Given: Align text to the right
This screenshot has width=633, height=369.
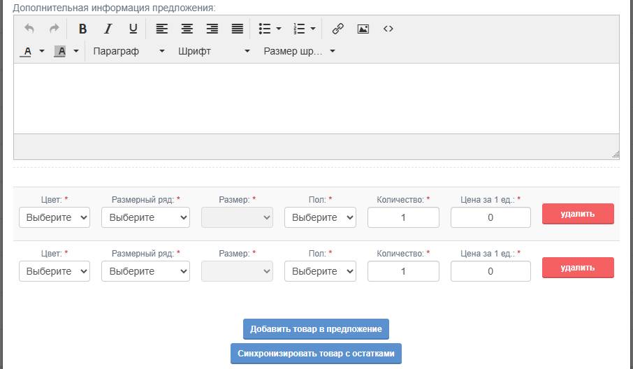Looking at the screenshot, I should (x=212, y=29).
